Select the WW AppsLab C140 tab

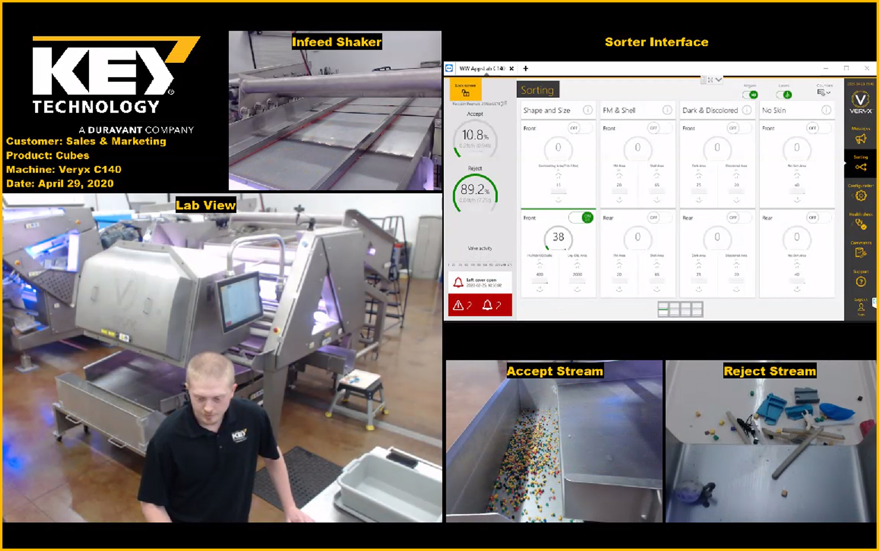481,69
